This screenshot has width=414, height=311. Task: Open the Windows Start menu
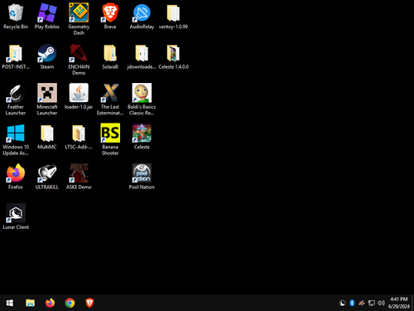click(10, 303)
